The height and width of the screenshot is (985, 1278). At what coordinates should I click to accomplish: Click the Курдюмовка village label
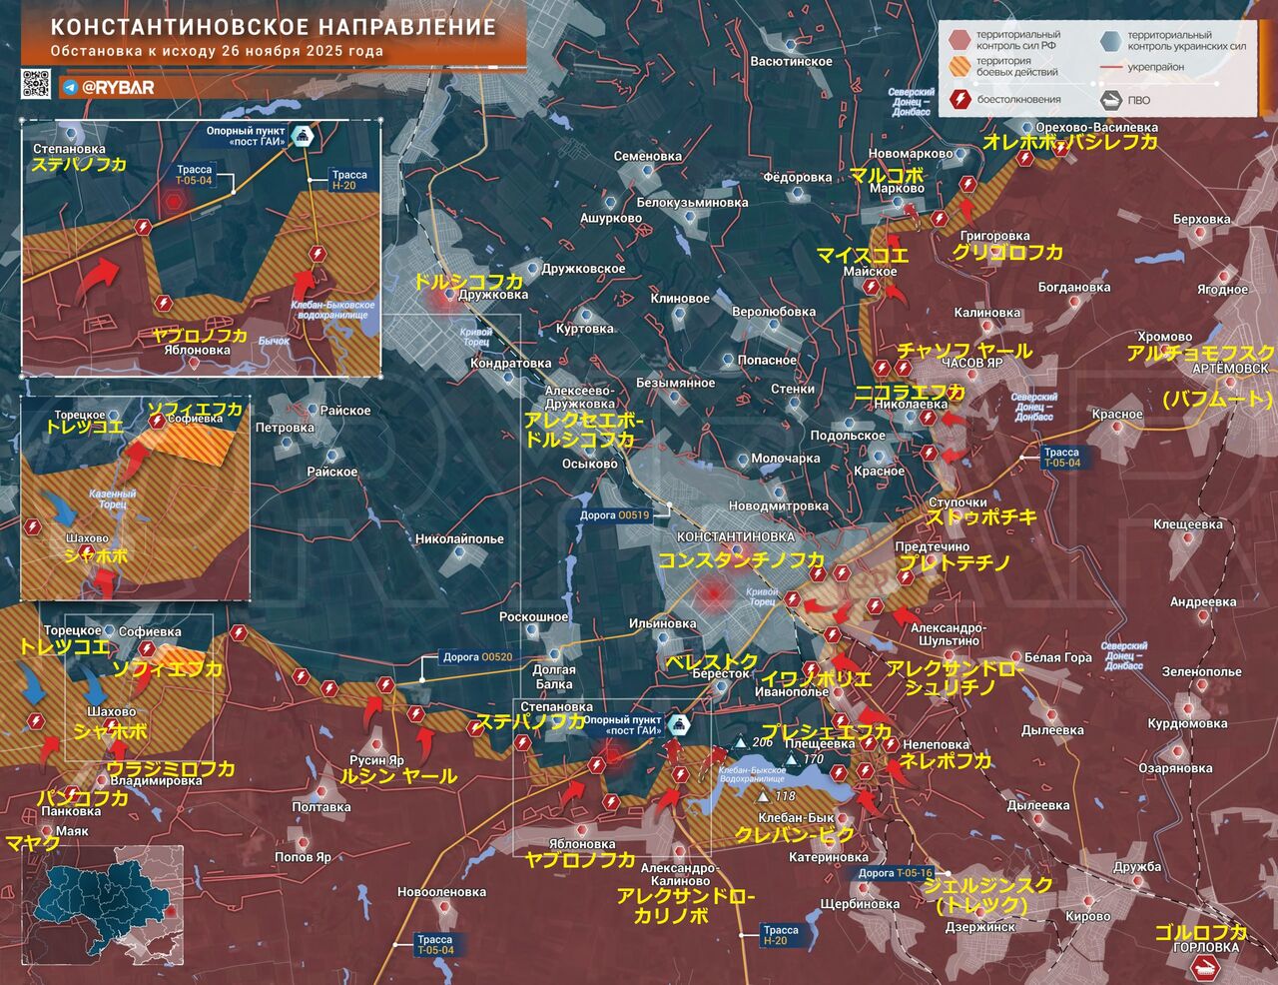(1187, 723)
